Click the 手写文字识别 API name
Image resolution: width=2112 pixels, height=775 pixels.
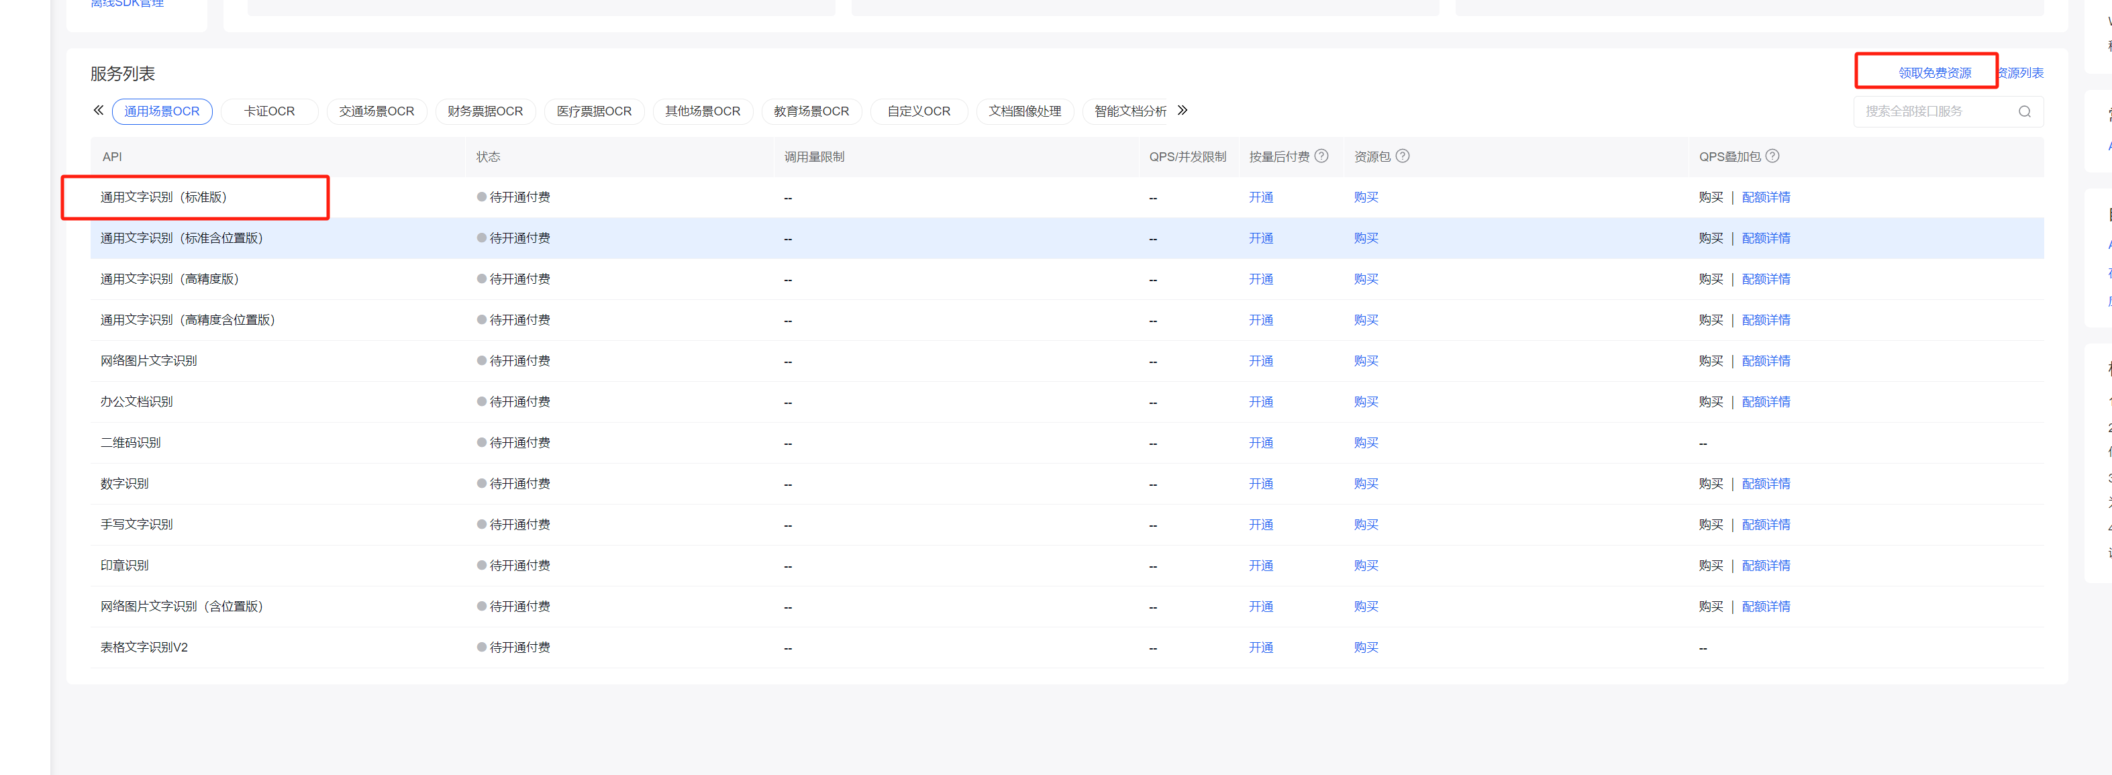(x=136, y=525)
